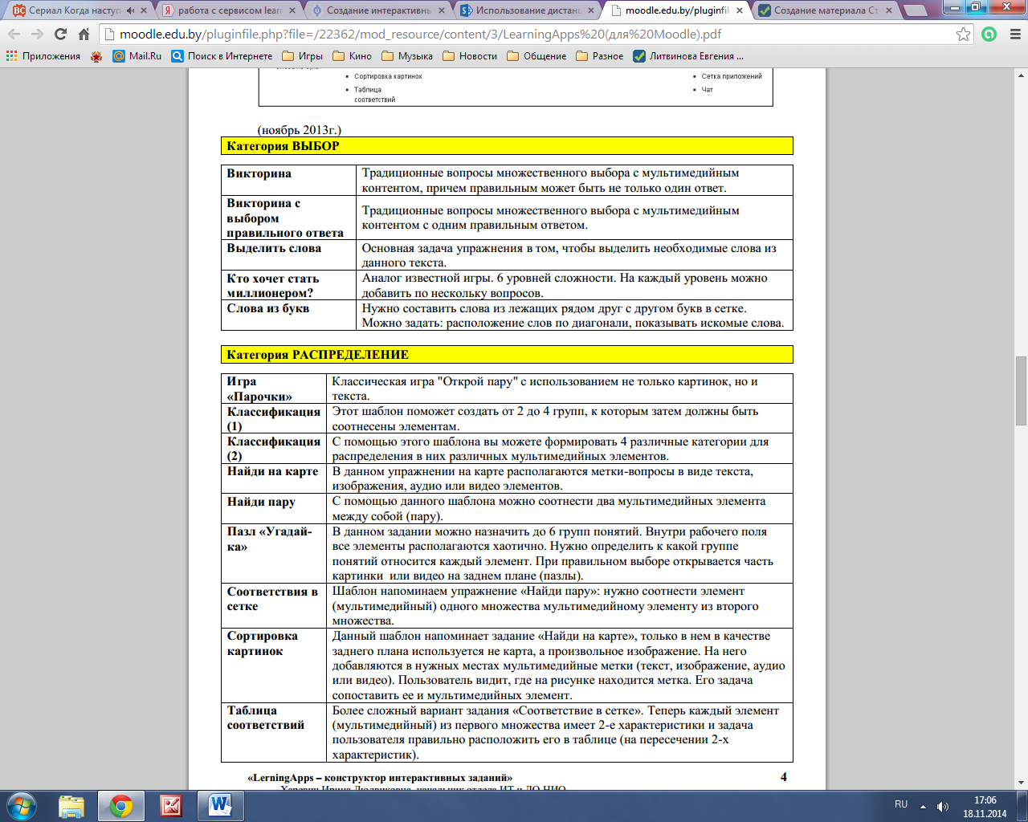Click the browser Back arrow
Image resolution: width=1028 pixels, height=822 pixels.
14,34
